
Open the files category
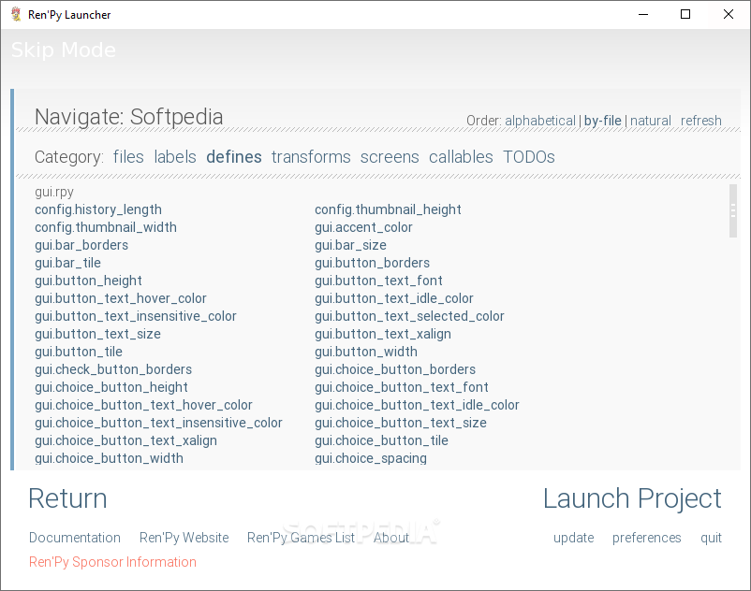(x=128, y=157)
